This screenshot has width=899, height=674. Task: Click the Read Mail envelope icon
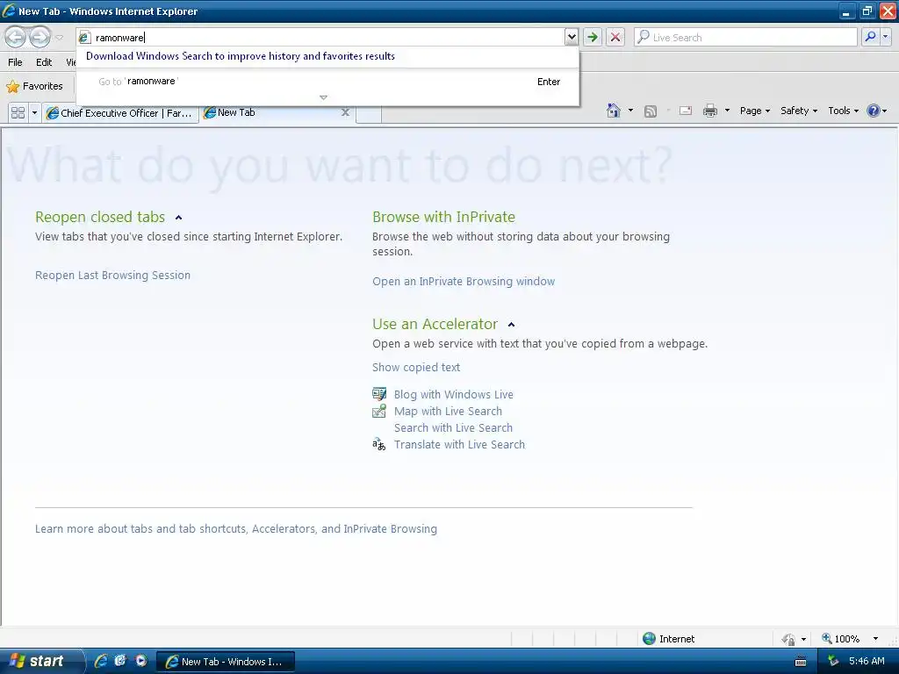[686, 111]
